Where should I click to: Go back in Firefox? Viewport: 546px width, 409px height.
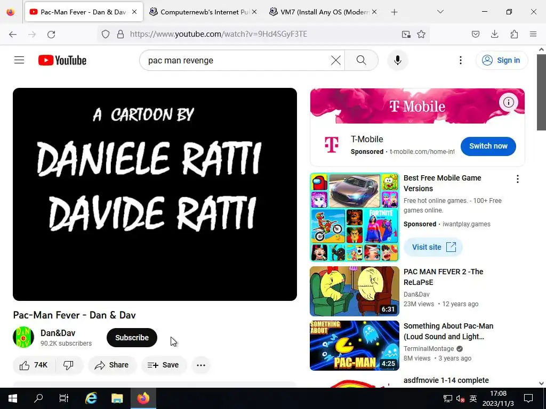13,34
